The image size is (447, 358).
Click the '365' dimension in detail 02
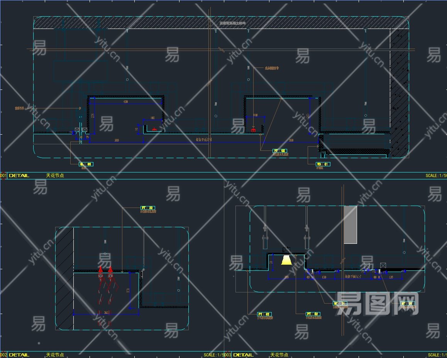click(x=106, y=313)
